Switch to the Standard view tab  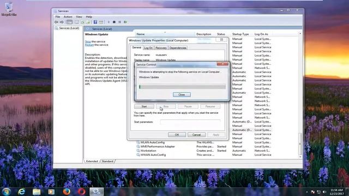point(107,161)
